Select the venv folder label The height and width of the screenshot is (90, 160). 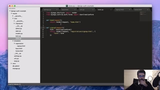coord(14,63)
